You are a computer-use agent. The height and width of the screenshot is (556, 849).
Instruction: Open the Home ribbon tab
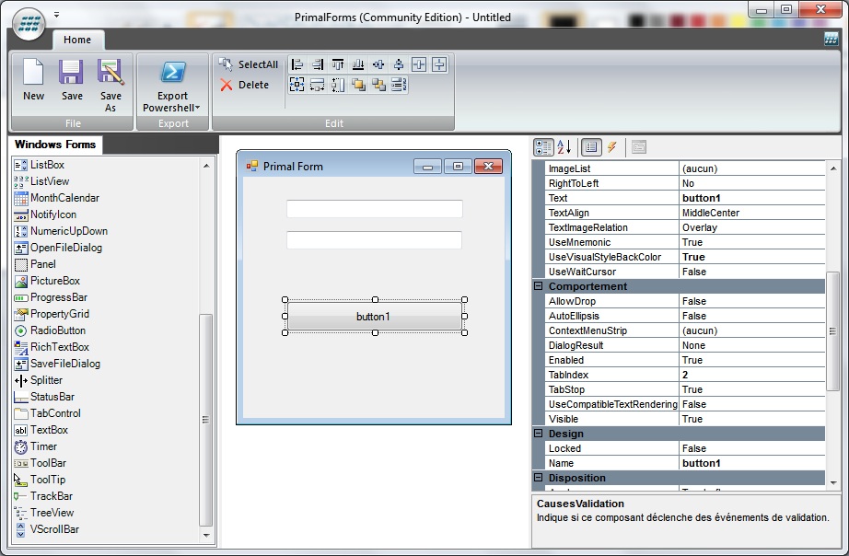coord(77,40)
